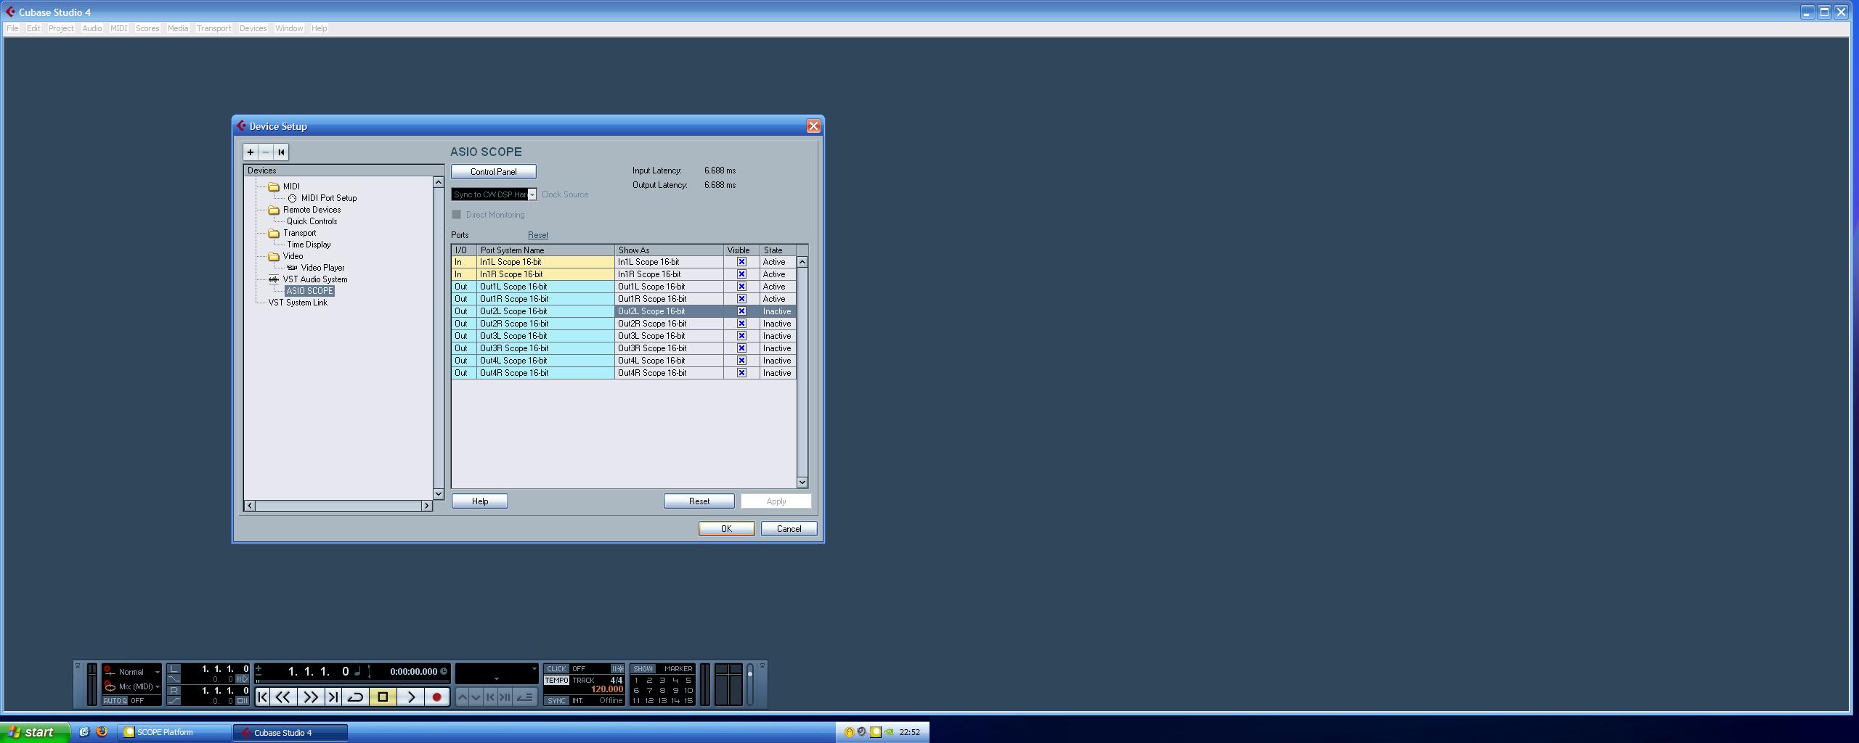The height and width of the screenshot is (743, 1859).
Task: Open the Devices menu
Action: point(253,28)
